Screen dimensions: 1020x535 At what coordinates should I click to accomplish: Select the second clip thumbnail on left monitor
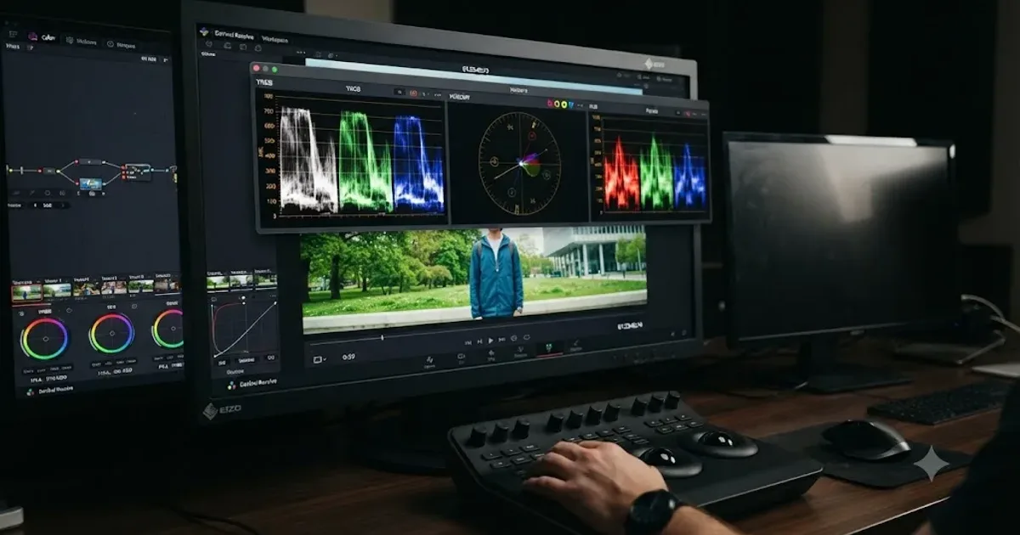[57, 290]
